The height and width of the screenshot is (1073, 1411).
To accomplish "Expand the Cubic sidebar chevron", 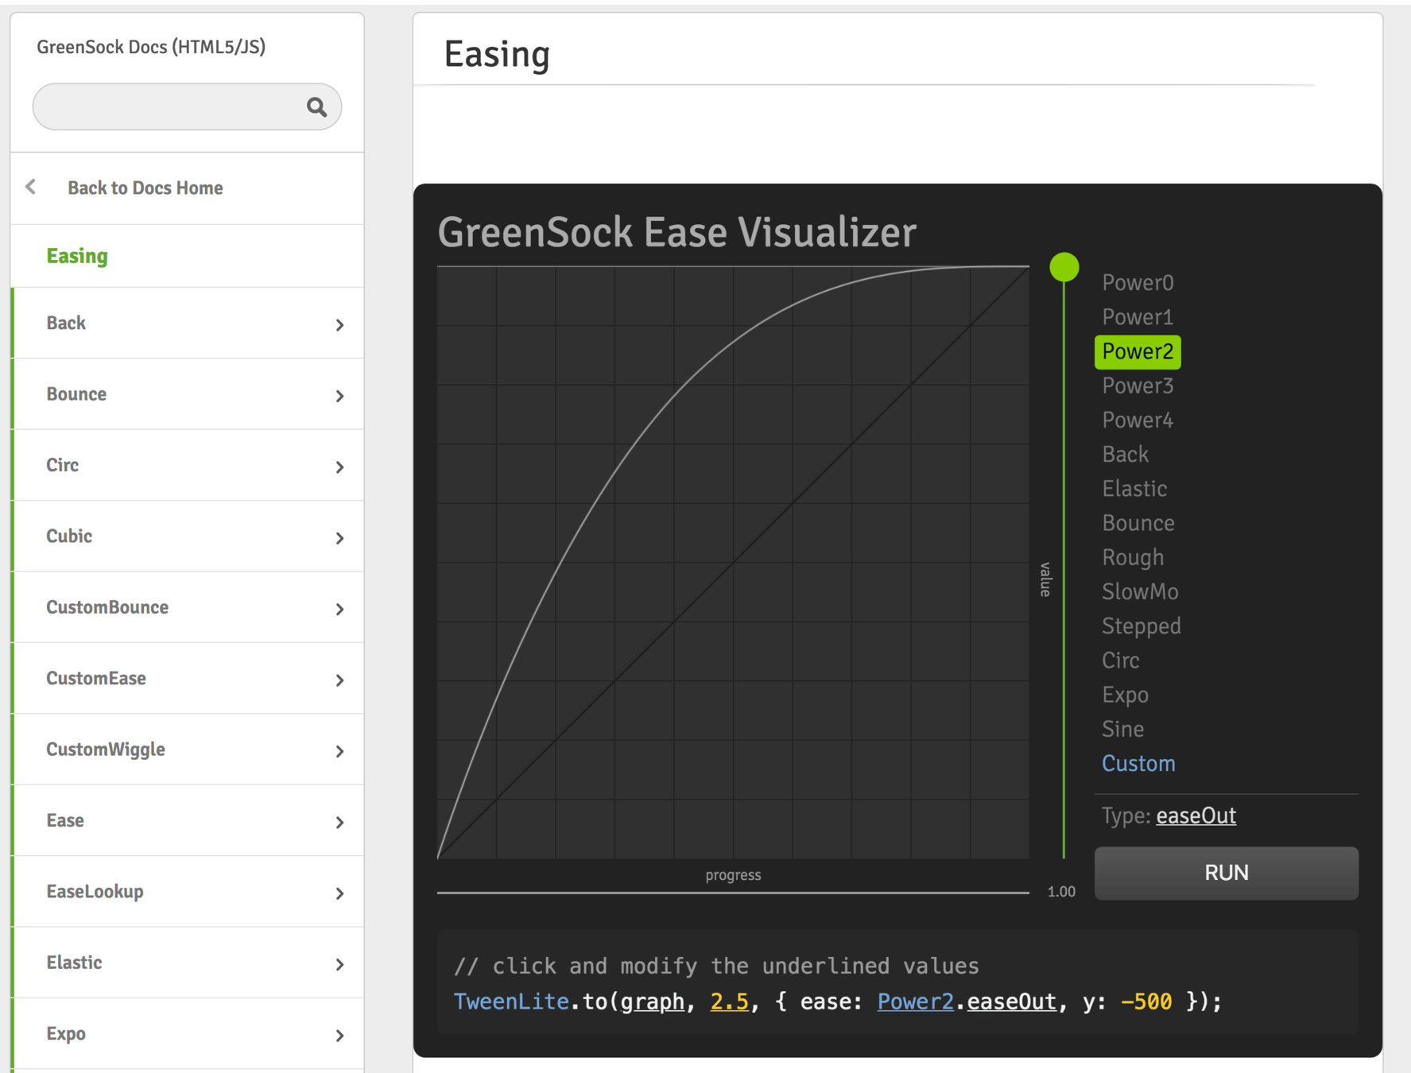I will (x=339, y=538).
